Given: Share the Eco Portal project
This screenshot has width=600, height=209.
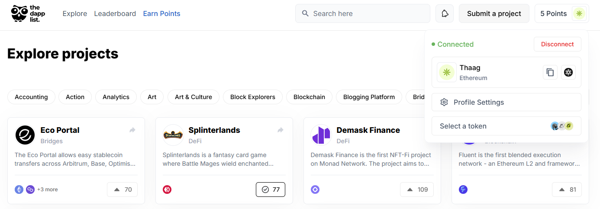Looking at the screenshot, I should pyautogui.click(x=132, y=130).
